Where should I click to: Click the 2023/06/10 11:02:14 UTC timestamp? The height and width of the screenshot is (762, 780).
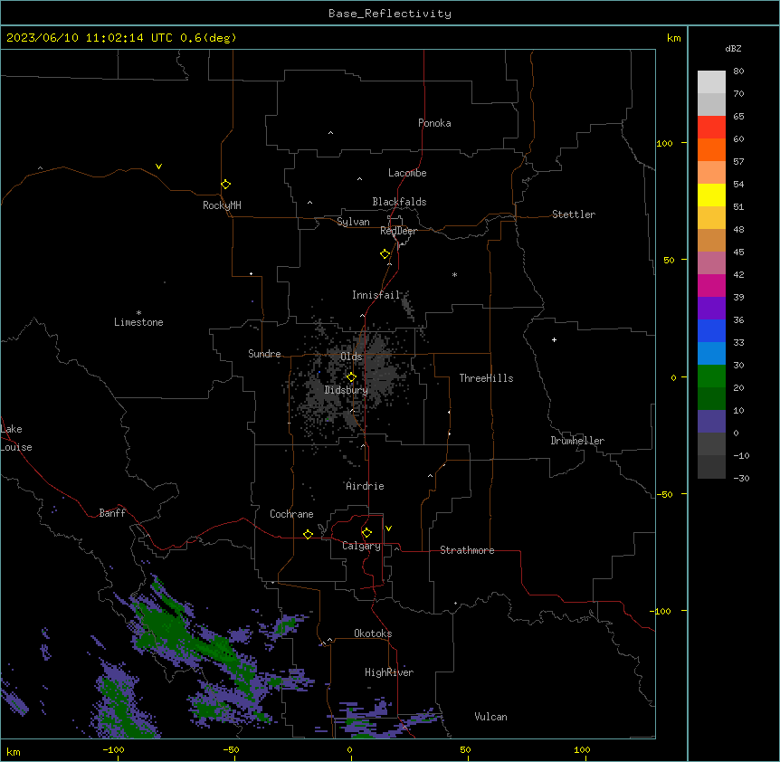click(89, 38)
